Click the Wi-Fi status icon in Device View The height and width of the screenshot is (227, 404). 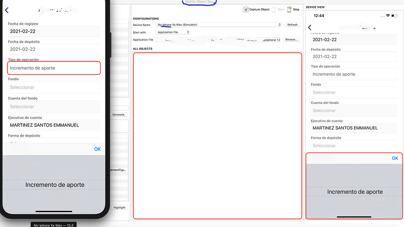[388, 16]
